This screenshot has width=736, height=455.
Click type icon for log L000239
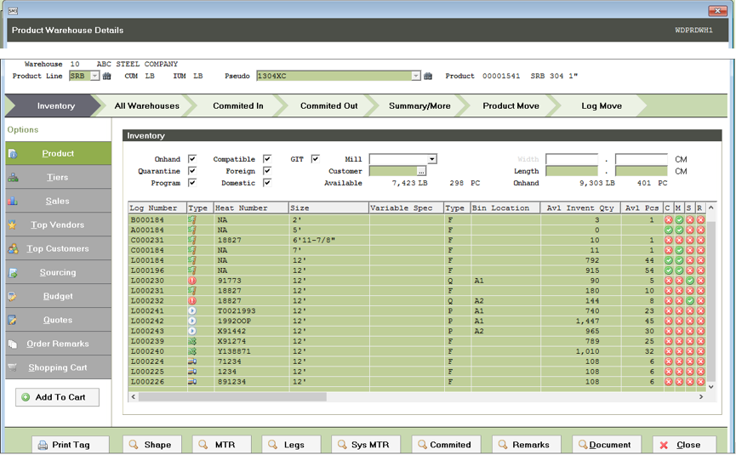click(x=192, y=341)
